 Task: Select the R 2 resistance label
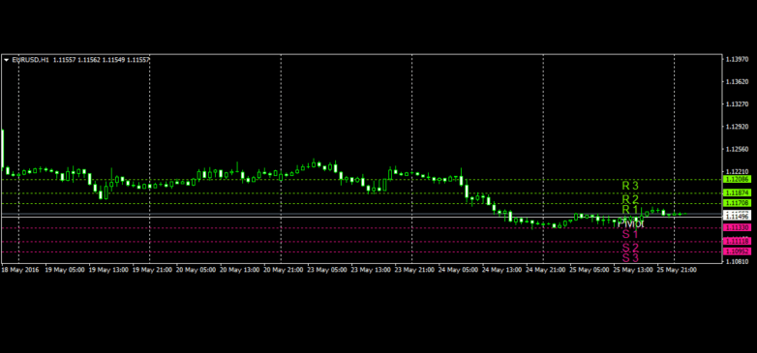[630, 199]
